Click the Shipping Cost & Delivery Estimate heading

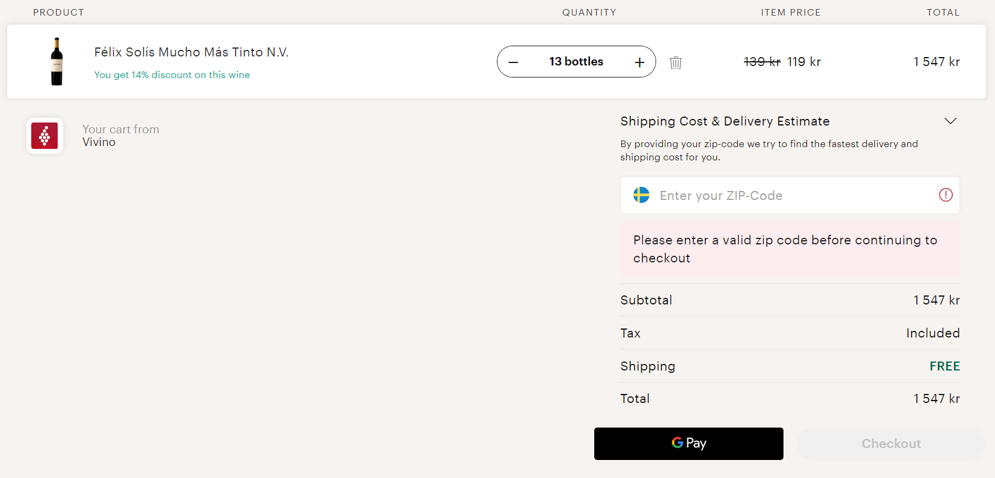pos(725,121)
